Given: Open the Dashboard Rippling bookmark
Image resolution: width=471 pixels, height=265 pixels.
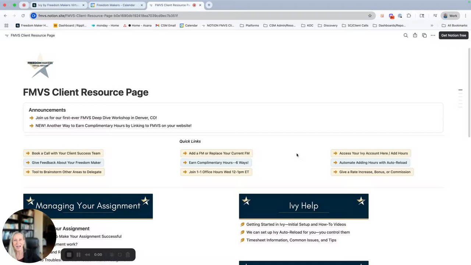Looking at the screenshot, I should 70,25.
